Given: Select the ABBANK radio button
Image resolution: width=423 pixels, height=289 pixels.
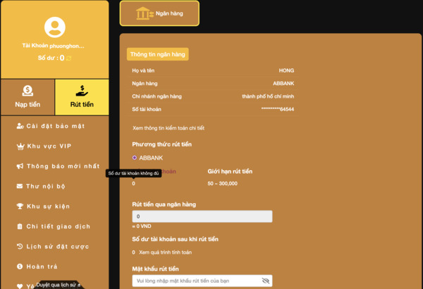Looking at the screenshot, I should coord(135,158).
